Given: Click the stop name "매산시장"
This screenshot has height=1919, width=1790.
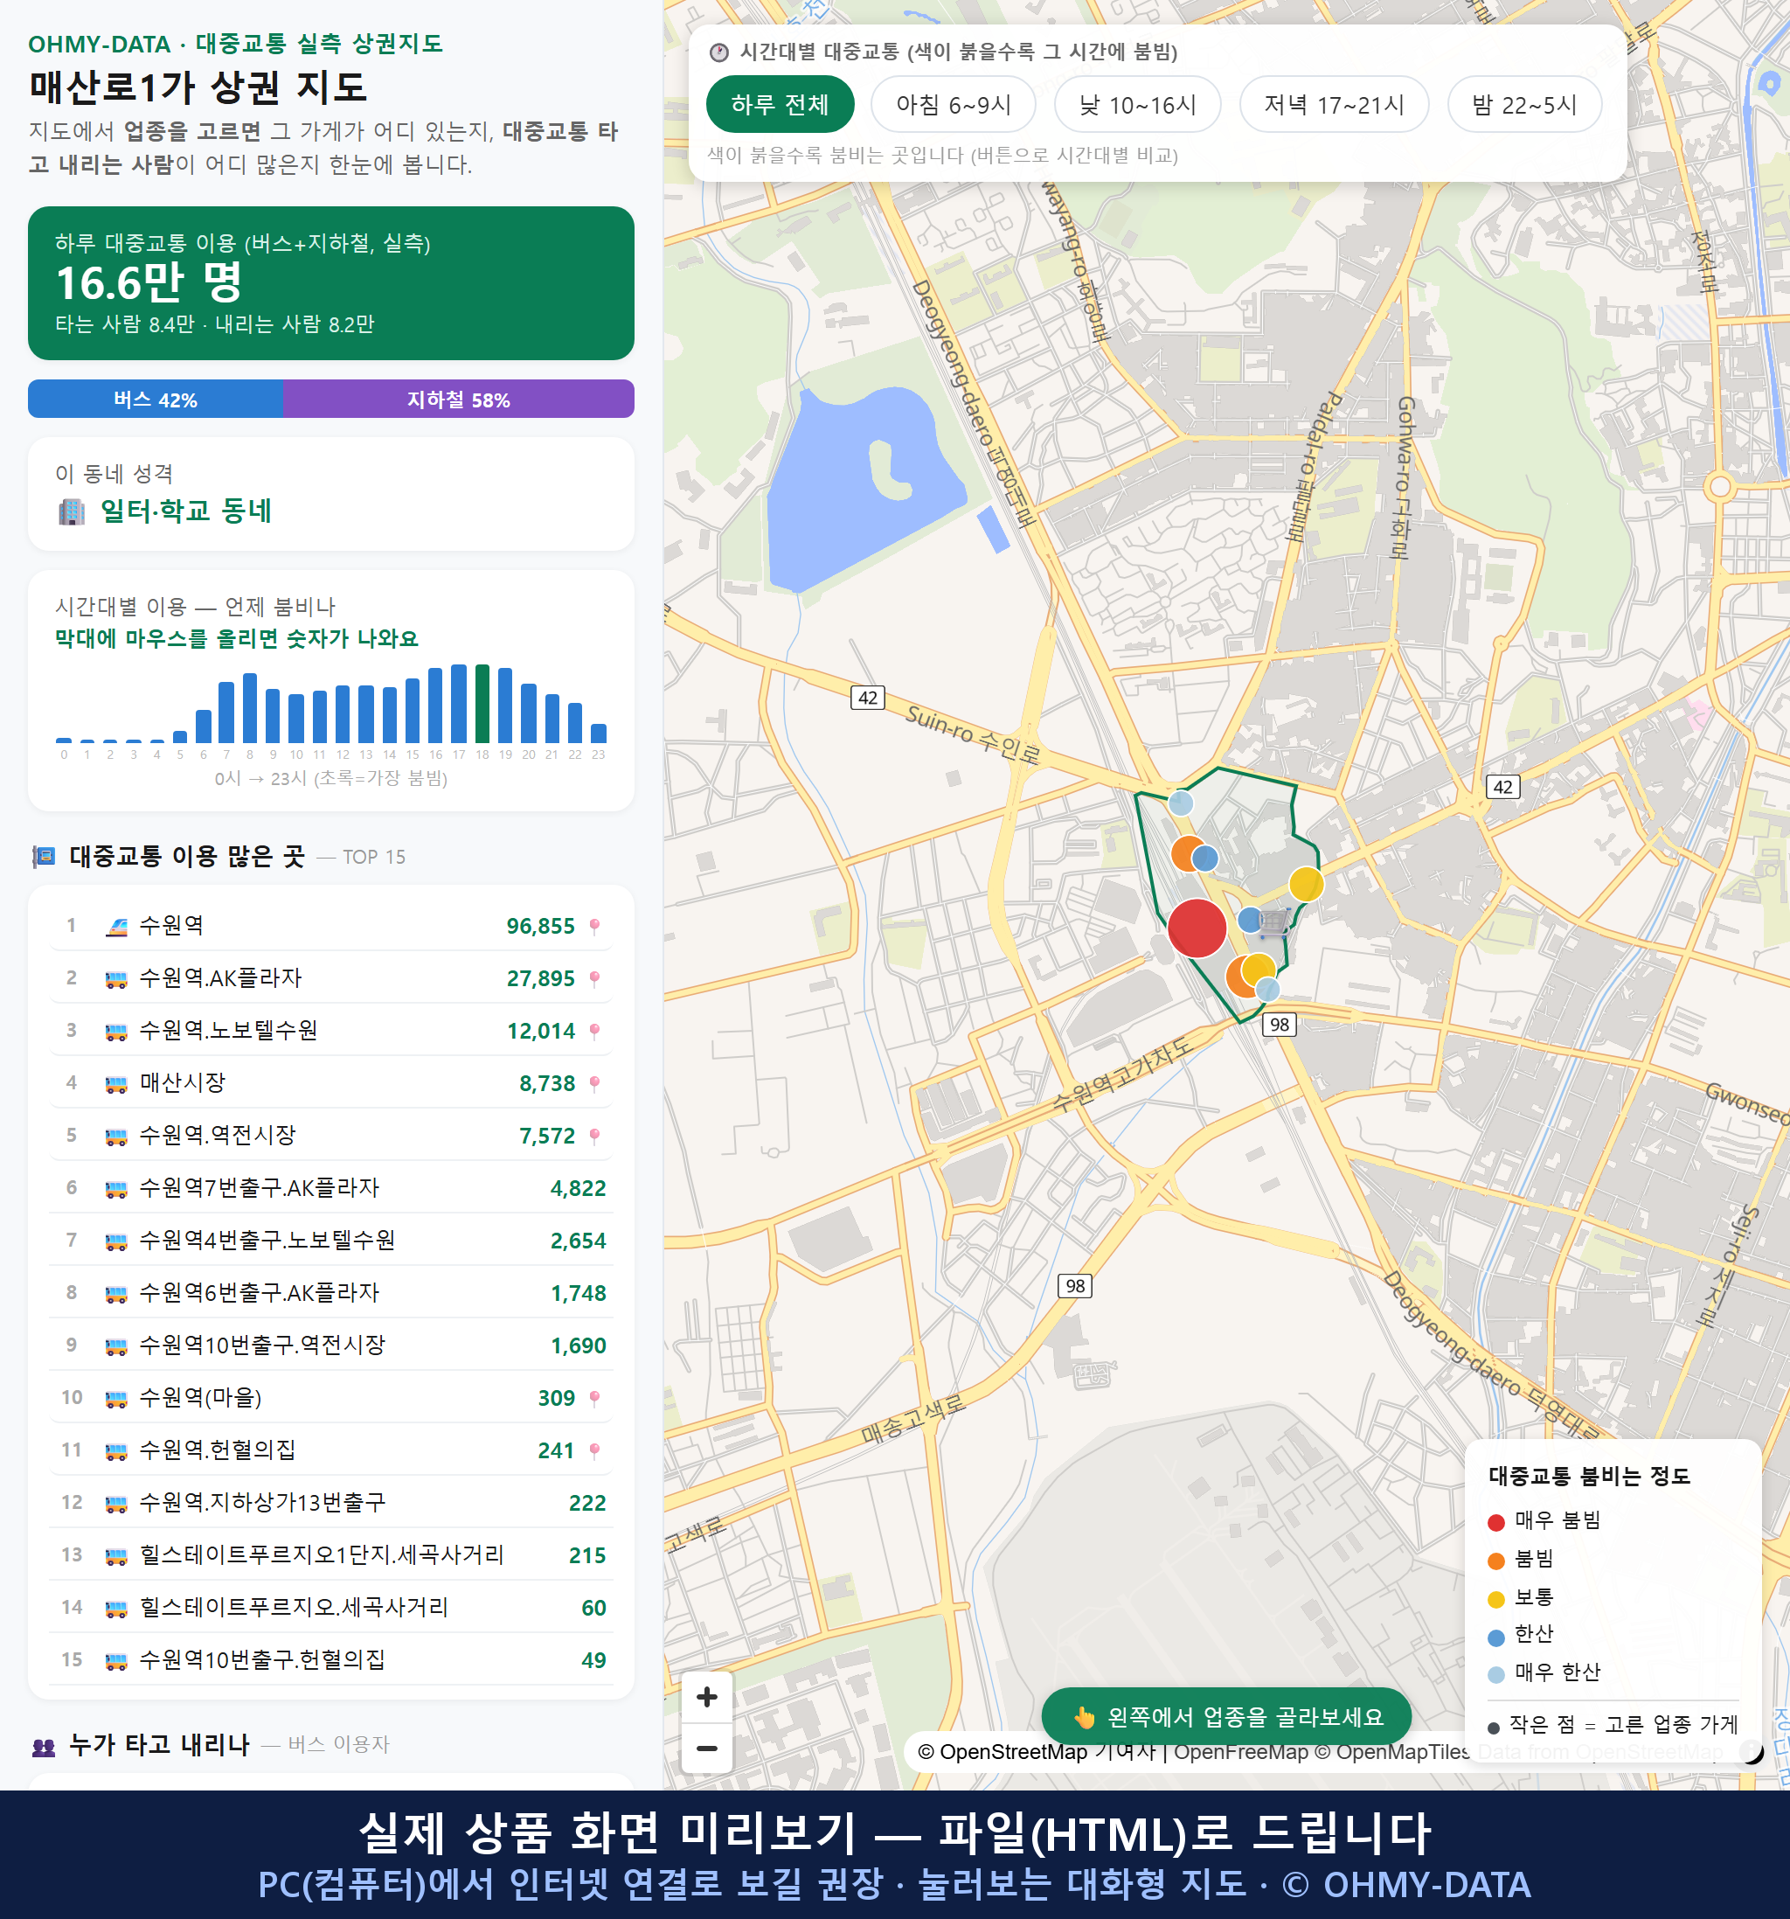Looking at the screenshot, I should [183, 1083].
